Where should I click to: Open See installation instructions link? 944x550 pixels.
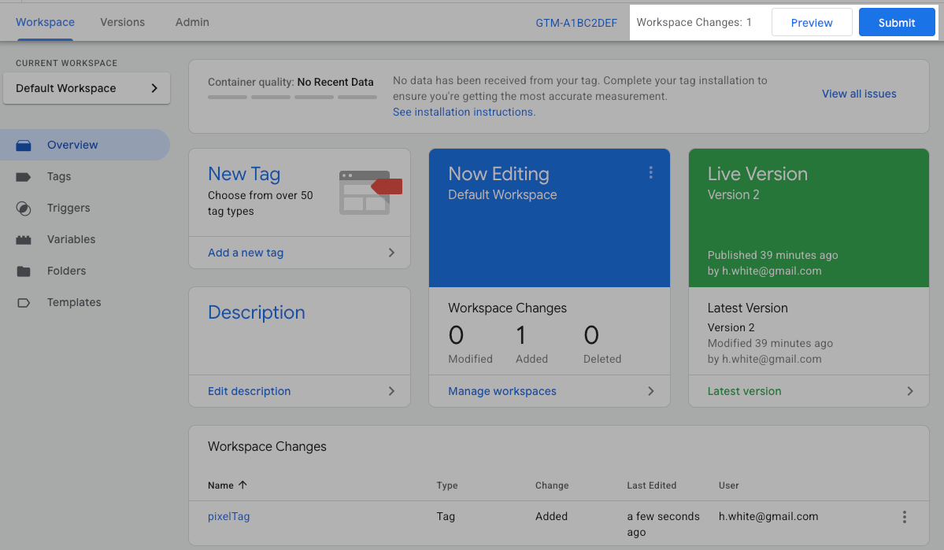(x=464, y=112)
